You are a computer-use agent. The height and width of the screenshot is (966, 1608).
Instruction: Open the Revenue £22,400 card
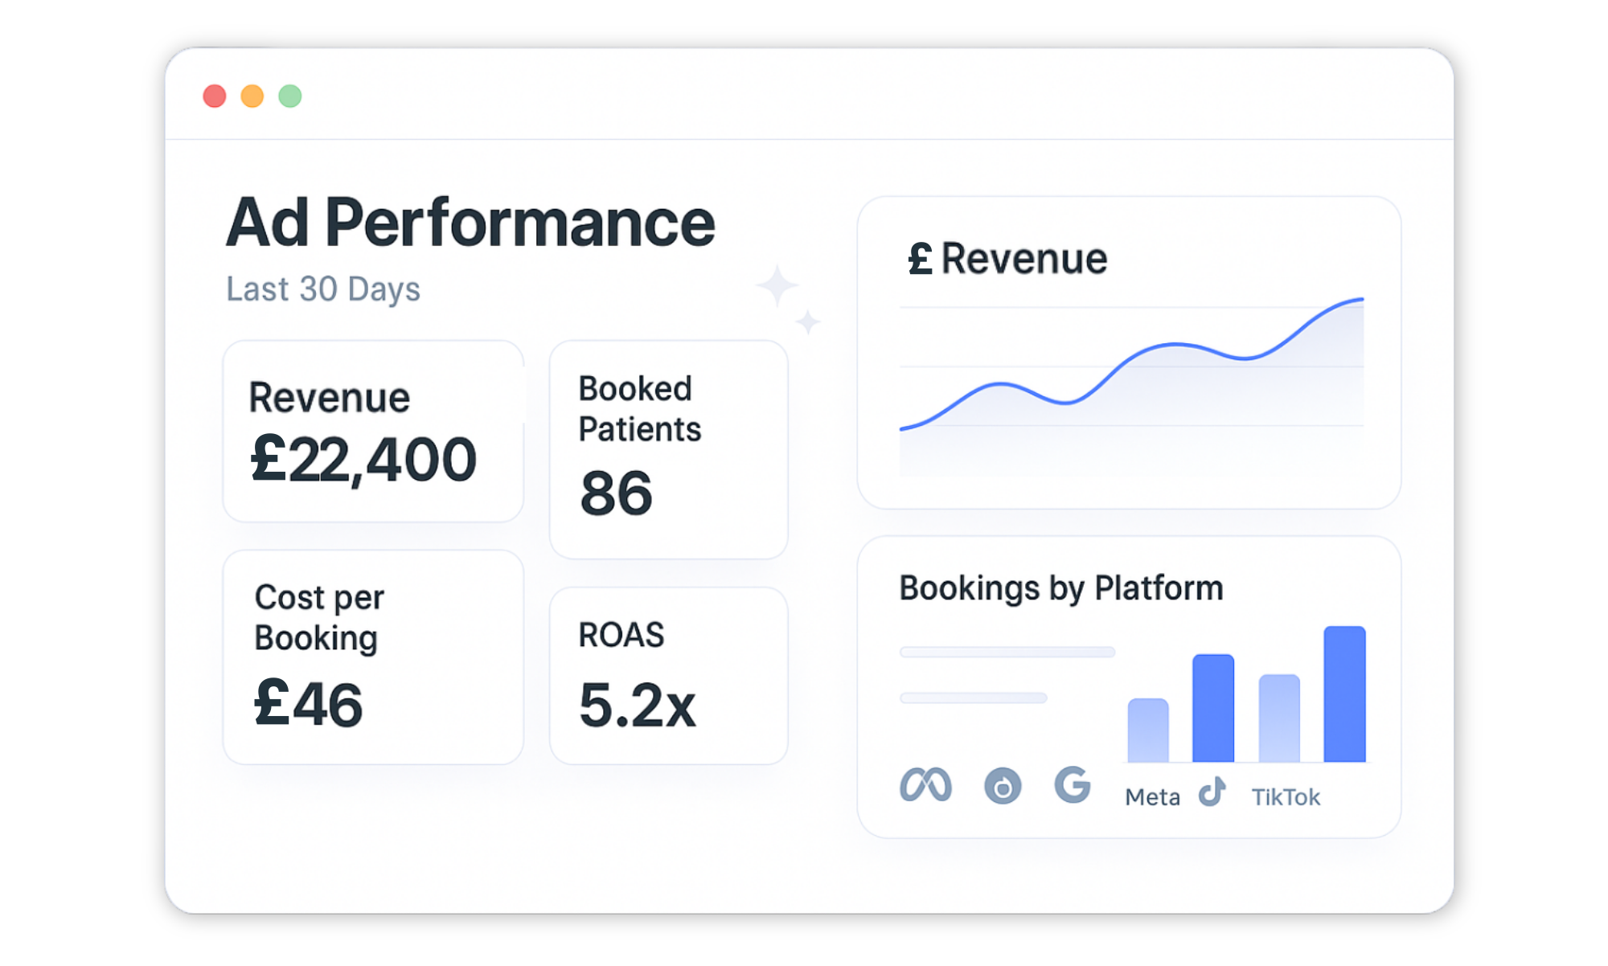(x=373, y=432)
